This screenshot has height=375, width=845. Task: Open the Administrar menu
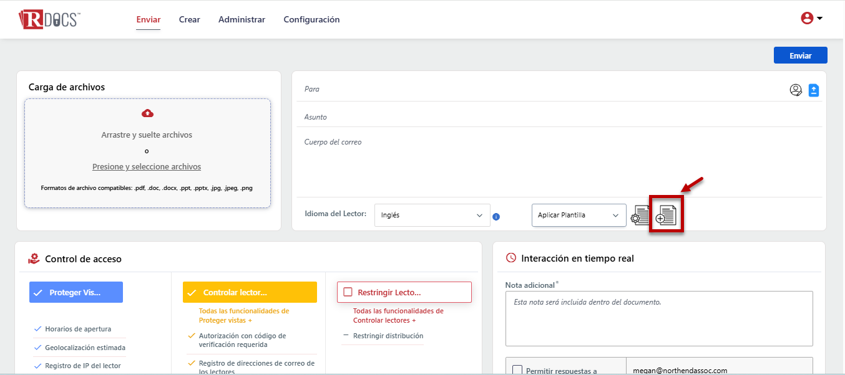(242, 19)
